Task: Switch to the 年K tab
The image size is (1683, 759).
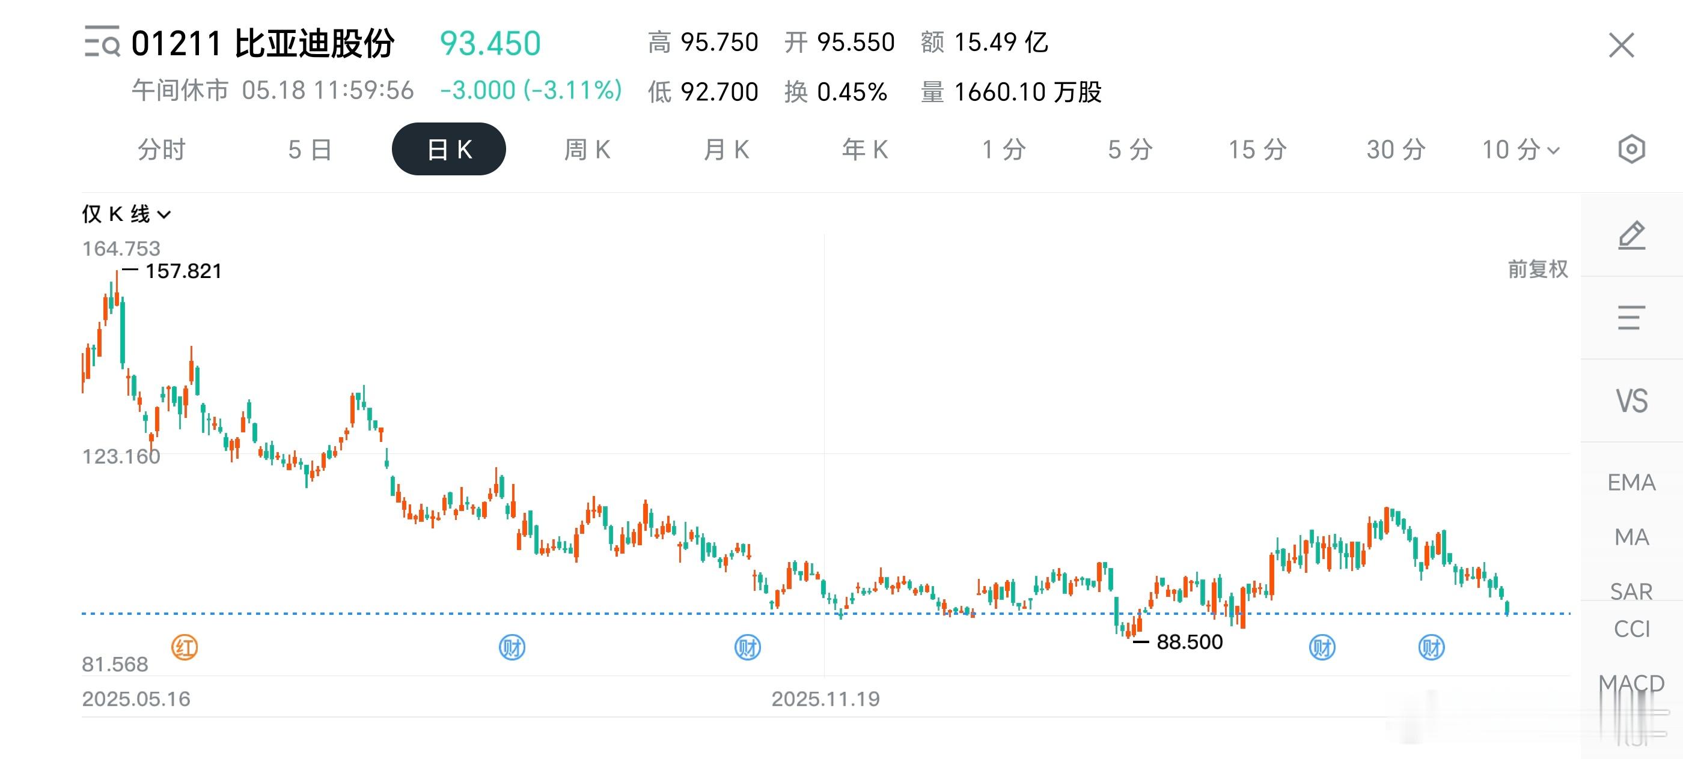Action: click(864, 150)
